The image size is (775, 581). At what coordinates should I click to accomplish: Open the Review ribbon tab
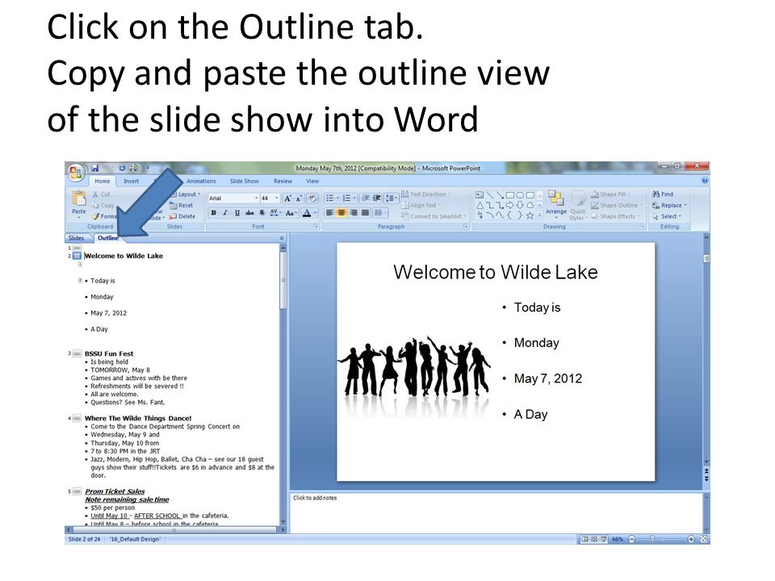pyautogui.click(x=283, y=182)
